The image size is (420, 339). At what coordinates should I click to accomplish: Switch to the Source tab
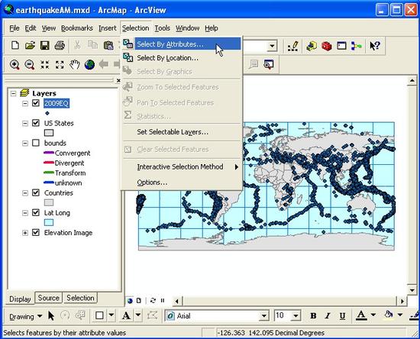click(x=48, y=298)
